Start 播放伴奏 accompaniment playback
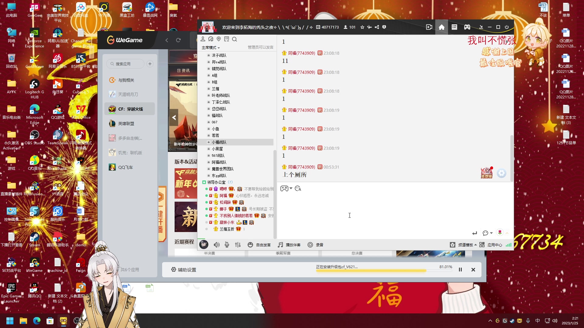Image resolution: width=584 pixels, height=328 pixels. [x=289, y=245]
